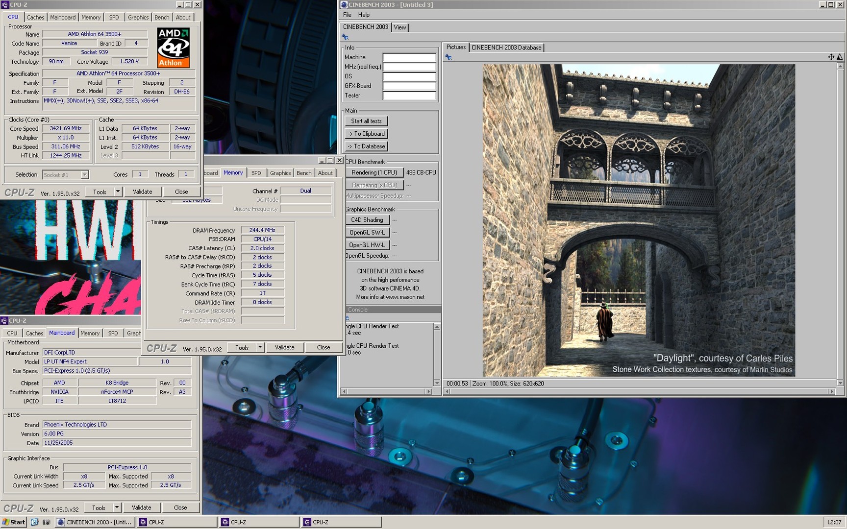
Task: Click the media quick launch icon in the taskbar
Action: 46,522
